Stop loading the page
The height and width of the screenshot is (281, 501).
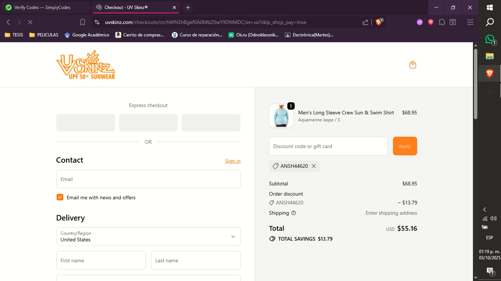click(30, 22)
